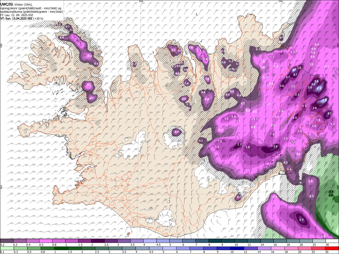The image size is (339, 254).
Task: Select the 20–25 salmon rain legend swatch
Action: (305, 248)
